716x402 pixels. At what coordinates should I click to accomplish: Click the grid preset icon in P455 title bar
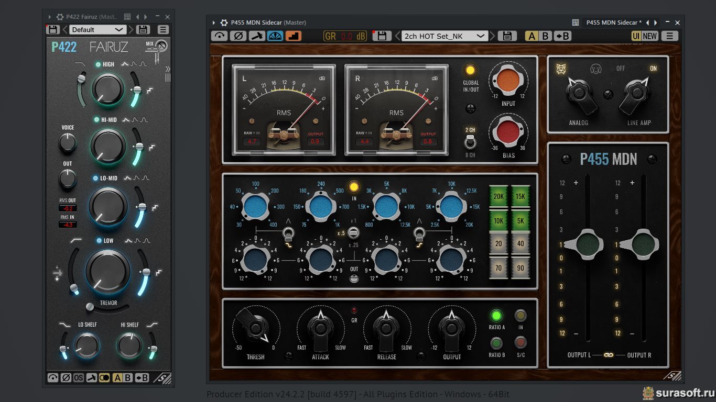[575, 23]
